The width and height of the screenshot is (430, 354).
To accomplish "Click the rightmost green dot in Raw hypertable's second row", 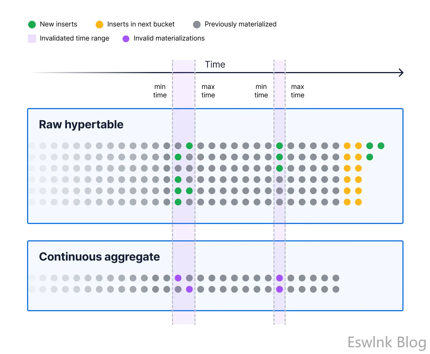I will [x=370, y=157].
